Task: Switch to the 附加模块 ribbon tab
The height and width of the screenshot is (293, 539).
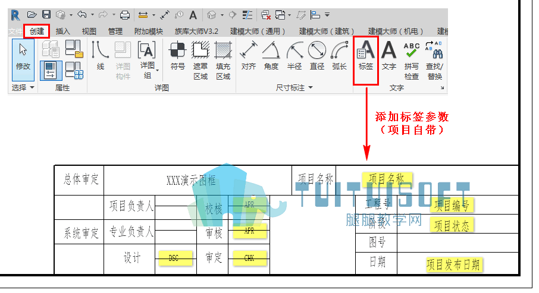Action: (149, 31)
